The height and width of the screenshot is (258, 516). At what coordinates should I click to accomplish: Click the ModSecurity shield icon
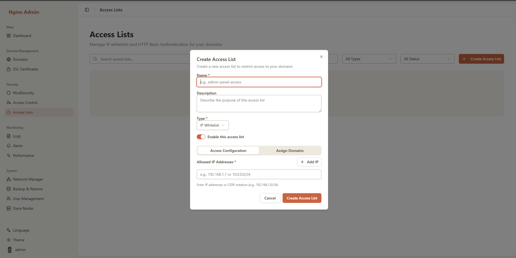[9, 93]
